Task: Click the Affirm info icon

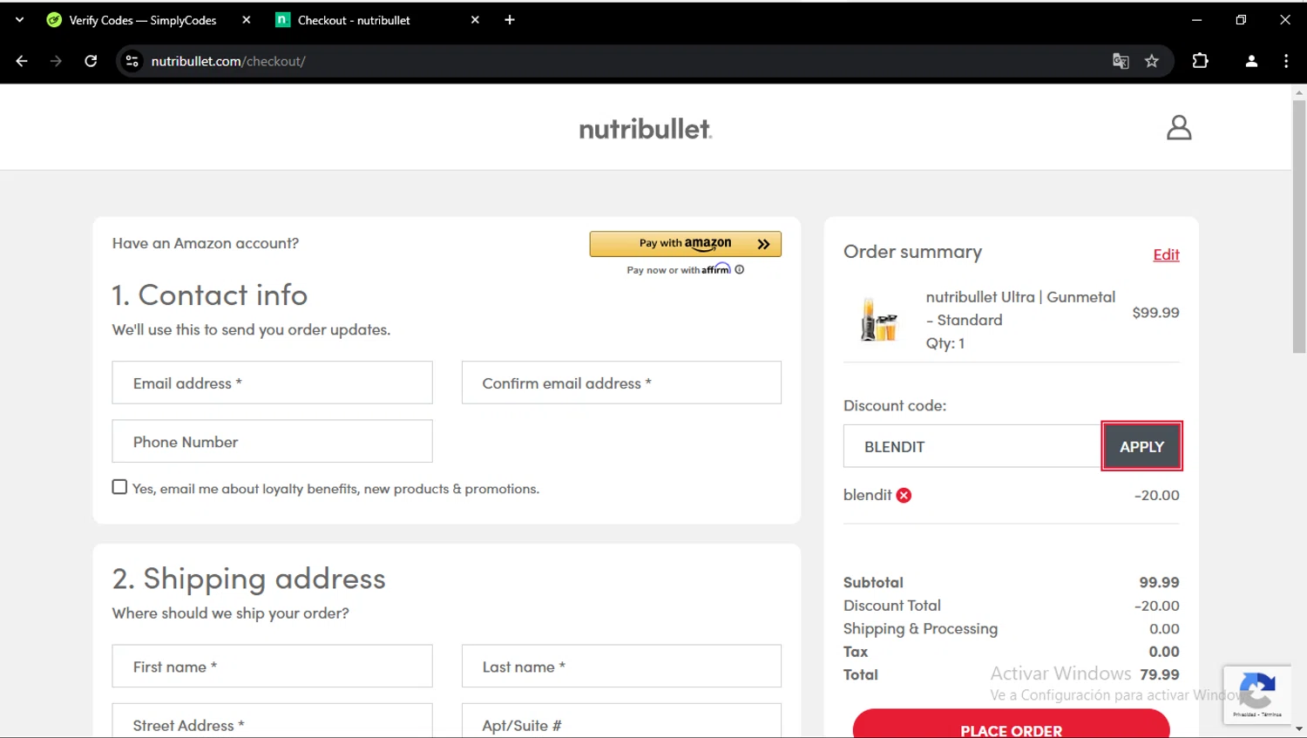Action: coord(740,269)
